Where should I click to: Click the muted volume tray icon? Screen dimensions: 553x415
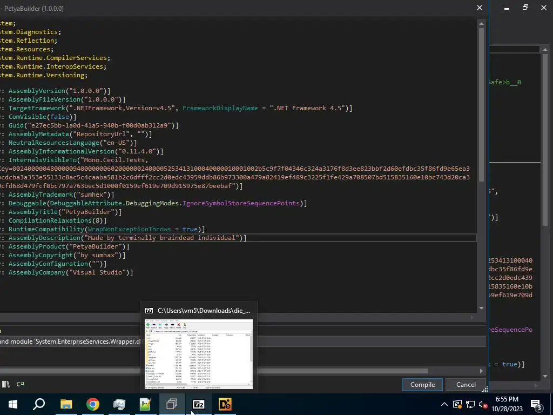(x=483, y=404)
